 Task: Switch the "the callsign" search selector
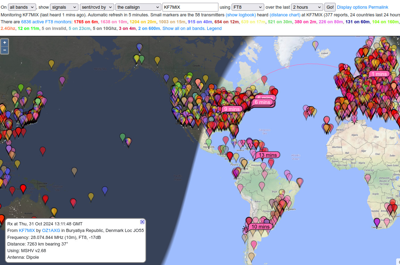(x=138, y=7)
